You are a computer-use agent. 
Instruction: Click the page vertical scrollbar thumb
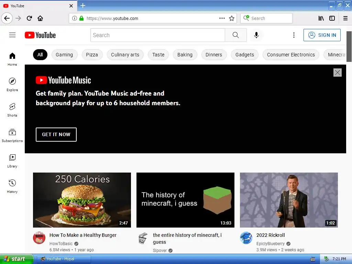pos(349,46)
